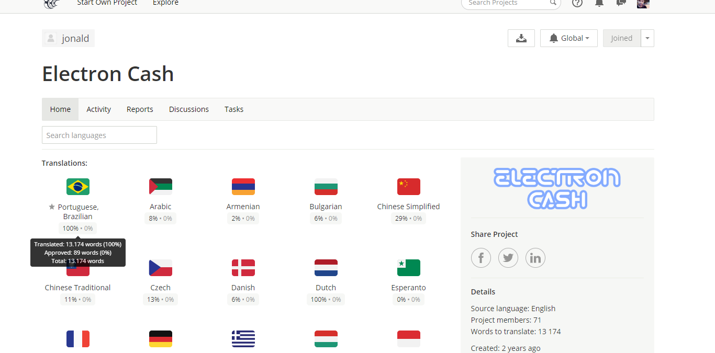The width and height of the screenshot is (715, 353).
Task: Open the Esperanto language link
Action: [x=409, y=288]
